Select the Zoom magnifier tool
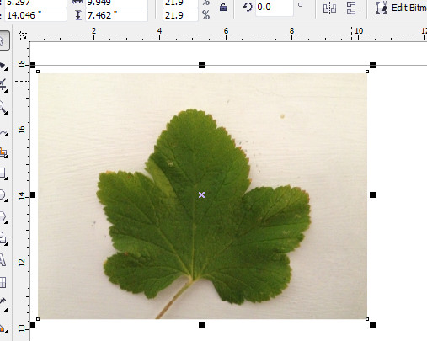Screen dimensions: 427x341 coord(3,107)
